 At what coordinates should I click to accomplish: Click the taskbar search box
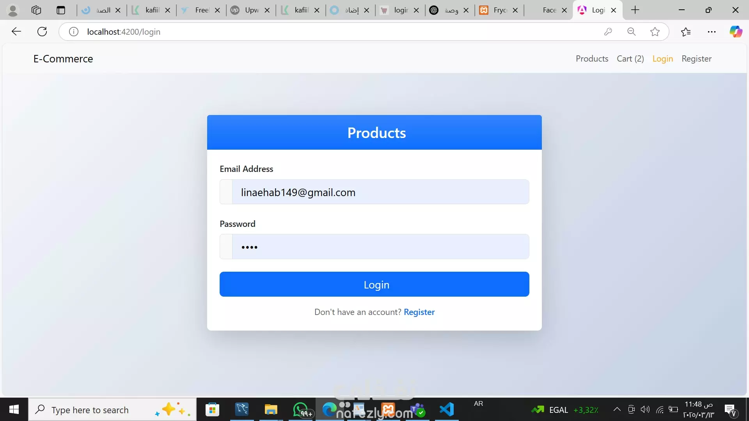point(113,409)
